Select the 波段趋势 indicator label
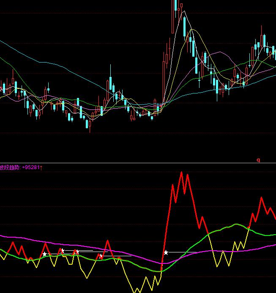The image size is (276, 293). (x=10, y=167)
